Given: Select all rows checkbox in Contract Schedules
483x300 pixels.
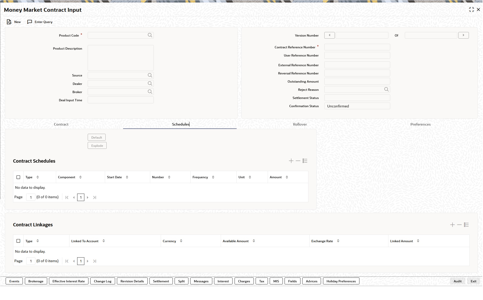Looking at the screenshot, I should 18,177.
